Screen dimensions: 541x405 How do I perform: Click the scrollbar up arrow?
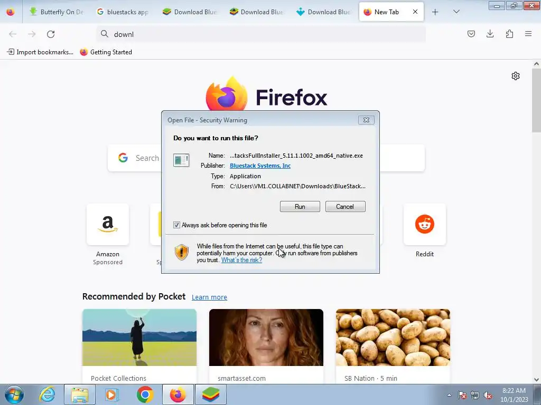pos(536,64)
